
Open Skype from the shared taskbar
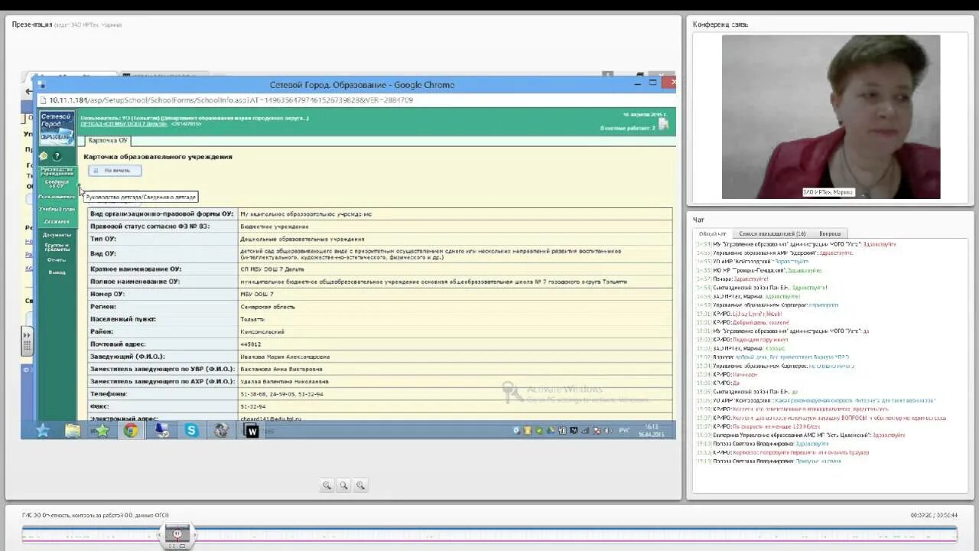(x=191, y=430)
